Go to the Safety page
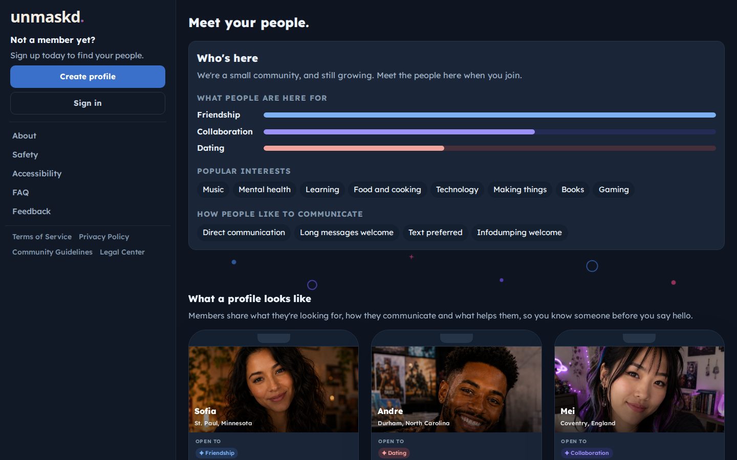Screen dimensions: 737x460 point(25,155)
